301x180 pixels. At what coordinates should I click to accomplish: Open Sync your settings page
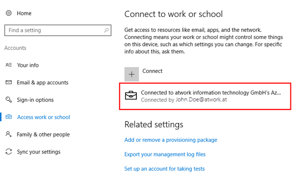point(39,151)
